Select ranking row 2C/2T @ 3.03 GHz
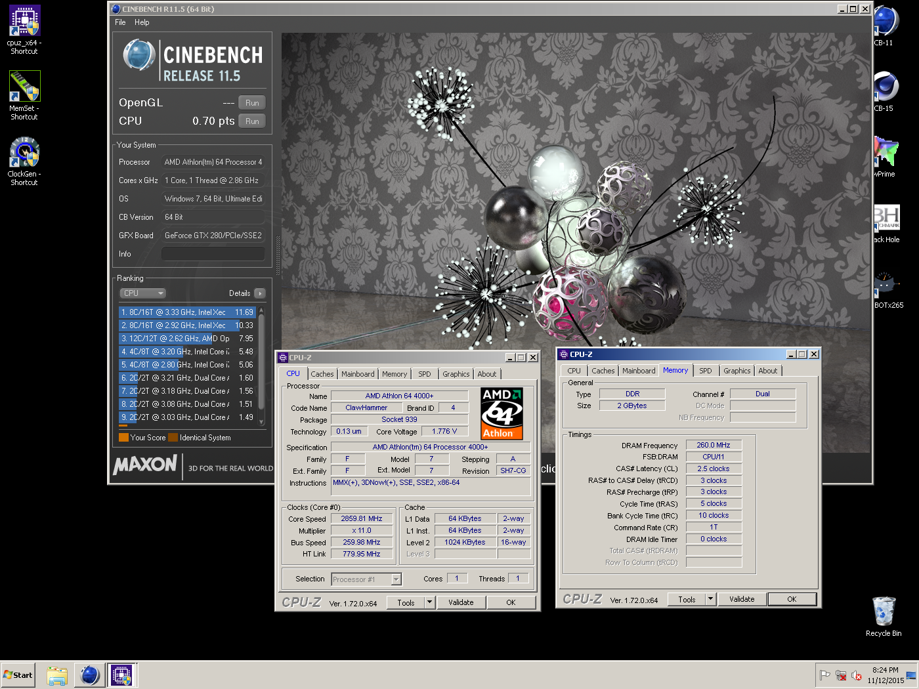919x689 pixels. [x=188, y=417]
